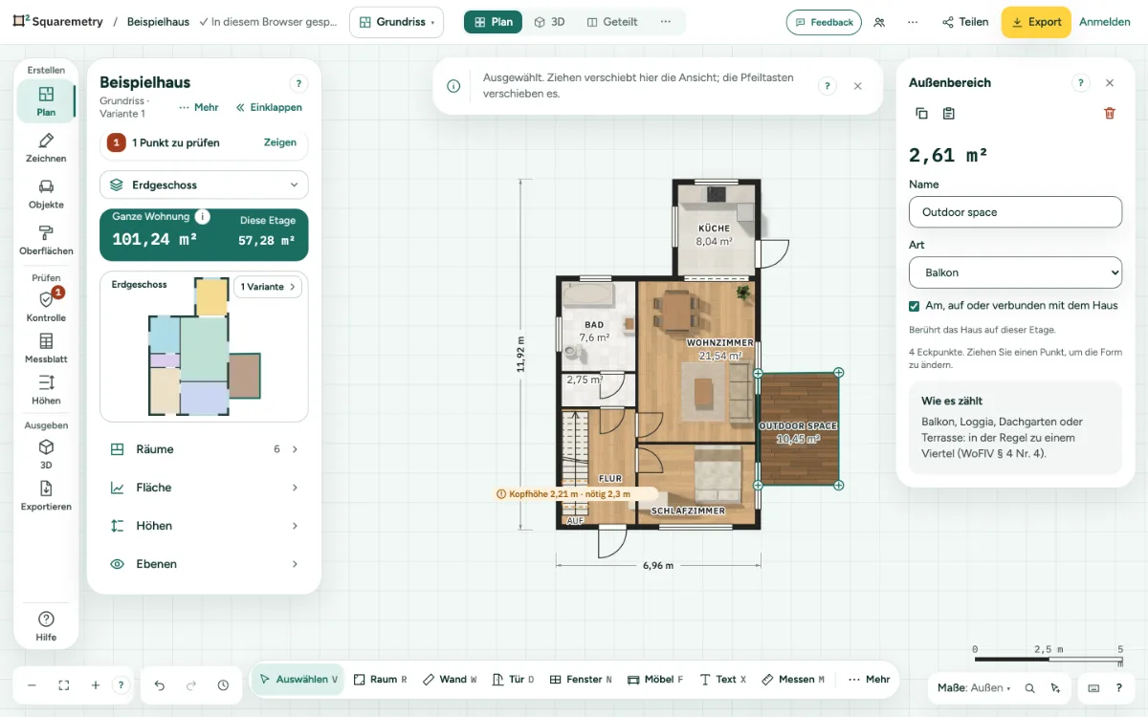Click the yellow Export button
This screenshot has width=1148, height=717.
tap(1036, 22)
